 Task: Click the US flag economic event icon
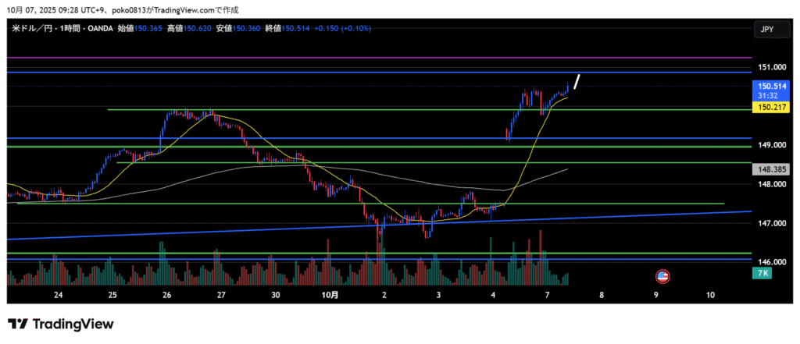pyautogui.click(x=662, y=276)
